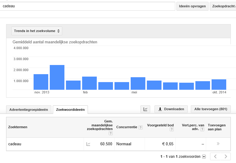The image size is (236, 163).
Task: Go to previous page of keywords
Action: point(215,157)
